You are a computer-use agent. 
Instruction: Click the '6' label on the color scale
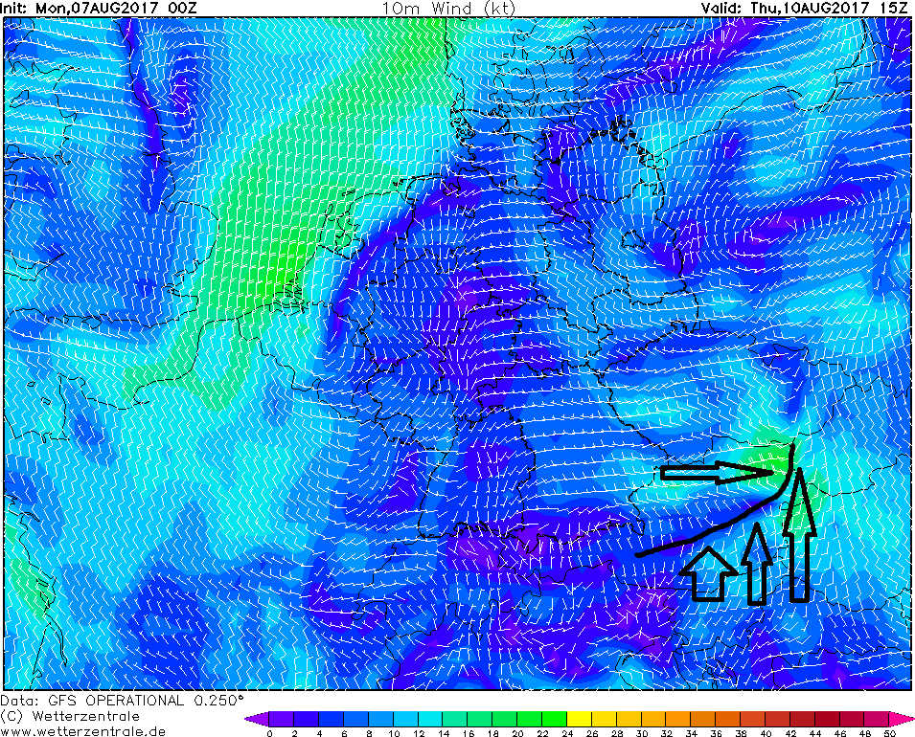[x=344, y=733]
